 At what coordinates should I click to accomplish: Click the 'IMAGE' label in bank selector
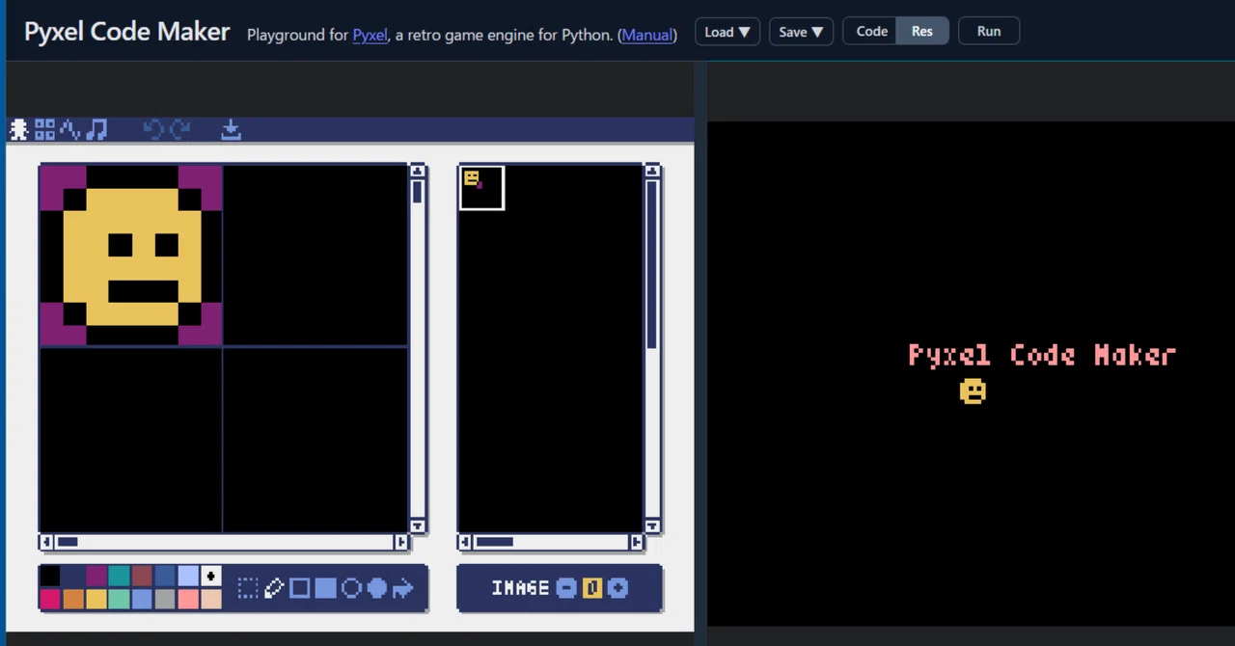click(x=520, y=588)
